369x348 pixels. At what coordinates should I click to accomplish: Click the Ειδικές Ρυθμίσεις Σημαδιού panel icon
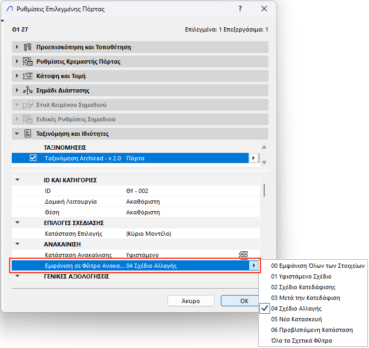point(27,119)
